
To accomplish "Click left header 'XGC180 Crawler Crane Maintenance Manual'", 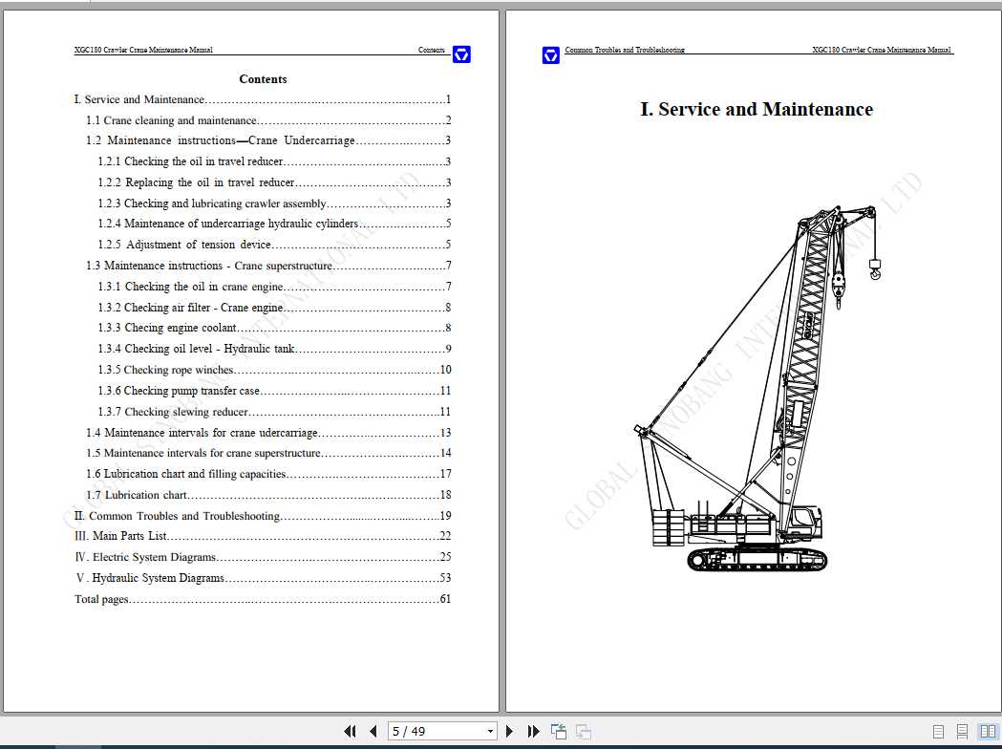I will pos(143,50).
